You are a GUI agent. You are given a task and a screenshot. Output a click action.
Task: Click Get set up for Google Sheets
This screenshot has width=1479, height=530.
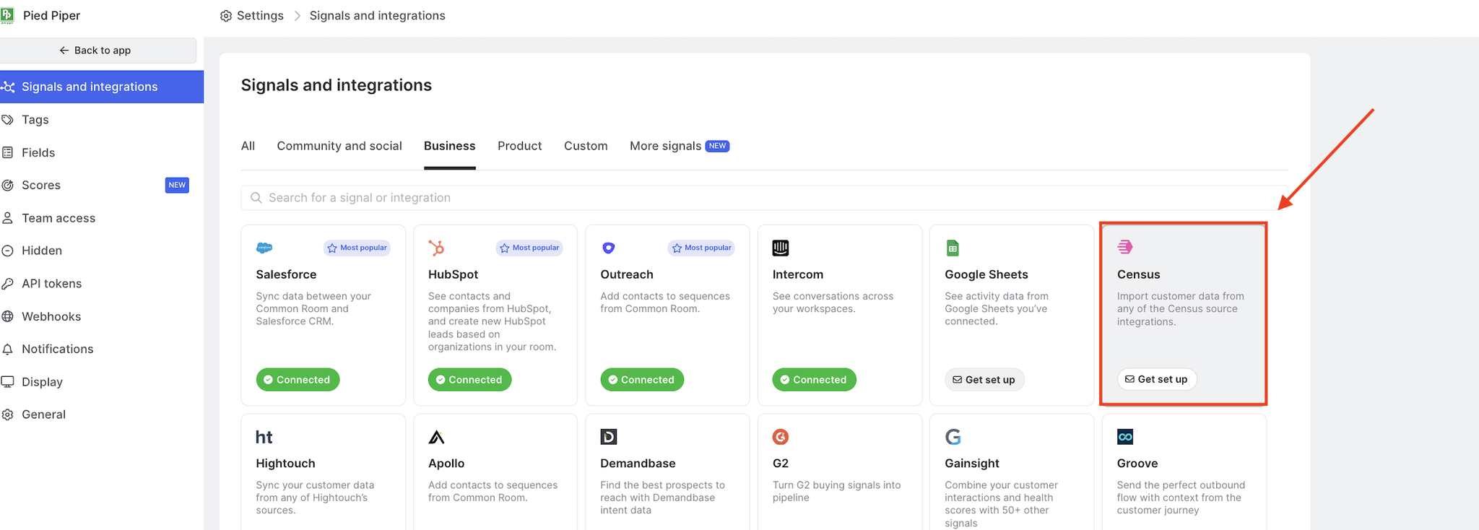pyautogui.click(x=984, y=380)
